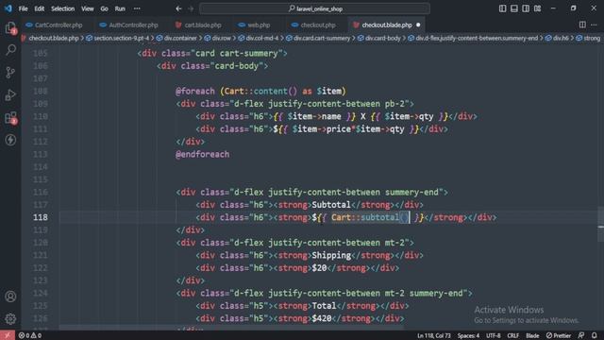Select the checkout.blade.php tab
Viewport: 604px width, 340px height.
click(x=386, y=25)
